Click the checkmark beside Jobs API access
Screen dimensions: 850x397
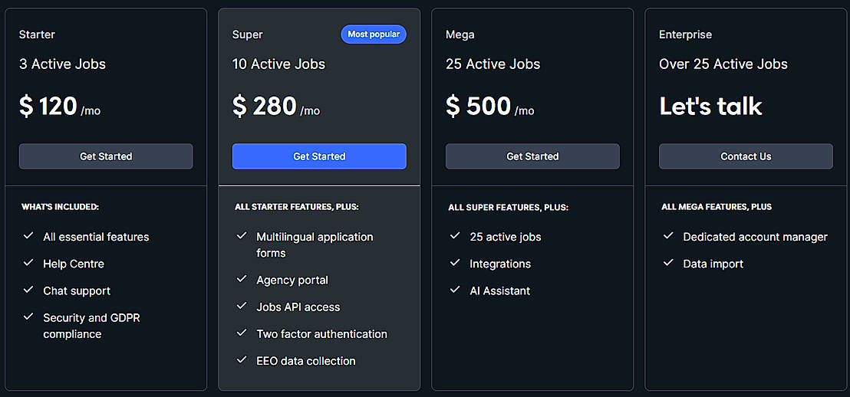242,306
